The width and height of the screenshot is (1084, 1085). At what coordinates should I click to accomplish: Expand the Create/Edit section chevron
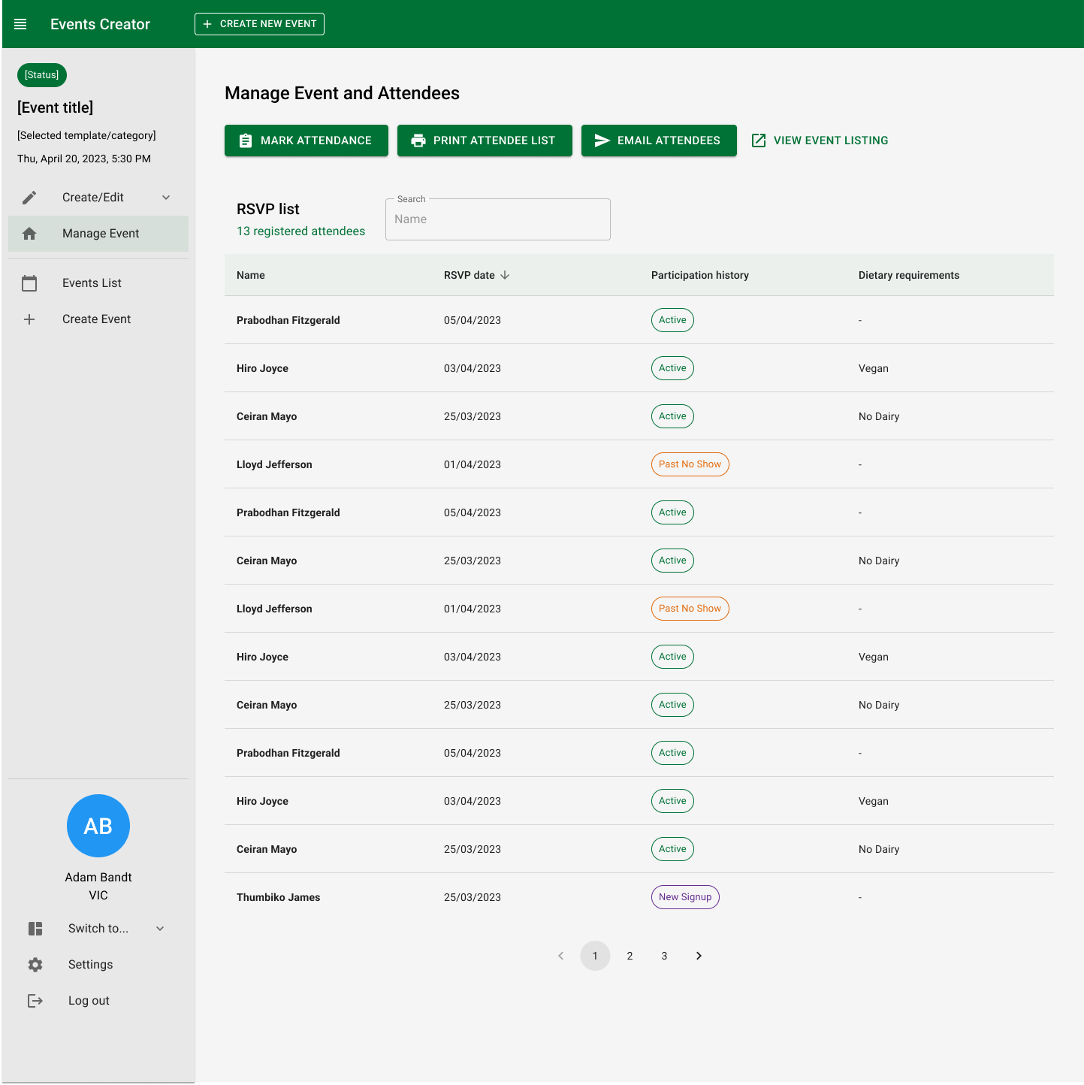point(166,197)
